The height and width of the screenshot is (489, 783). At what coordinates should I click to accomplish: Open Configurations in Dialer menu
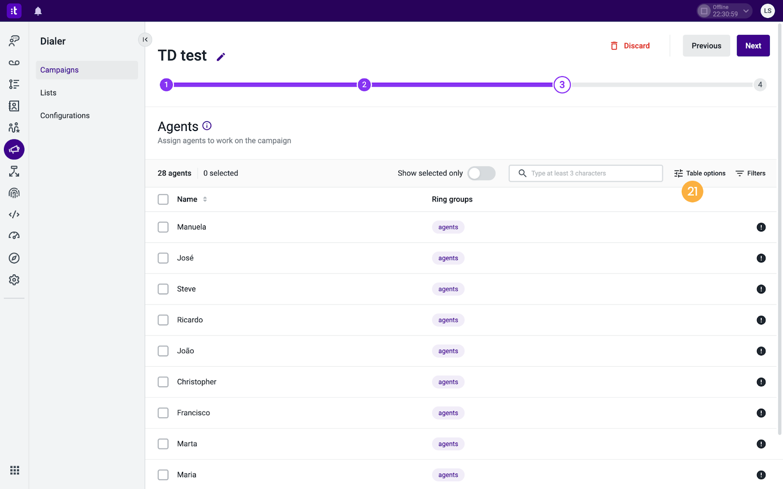(65, 116)
